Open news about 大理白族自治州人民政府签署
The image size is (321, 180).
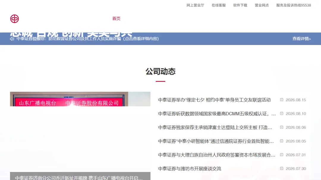(217, 155)
